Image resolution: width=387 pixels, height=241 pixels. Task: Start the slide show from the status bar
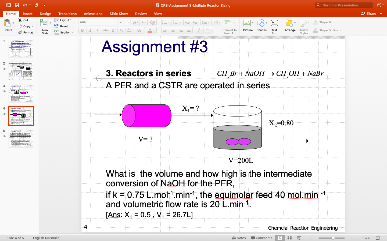pyautogui.click(x=299, y=238)
